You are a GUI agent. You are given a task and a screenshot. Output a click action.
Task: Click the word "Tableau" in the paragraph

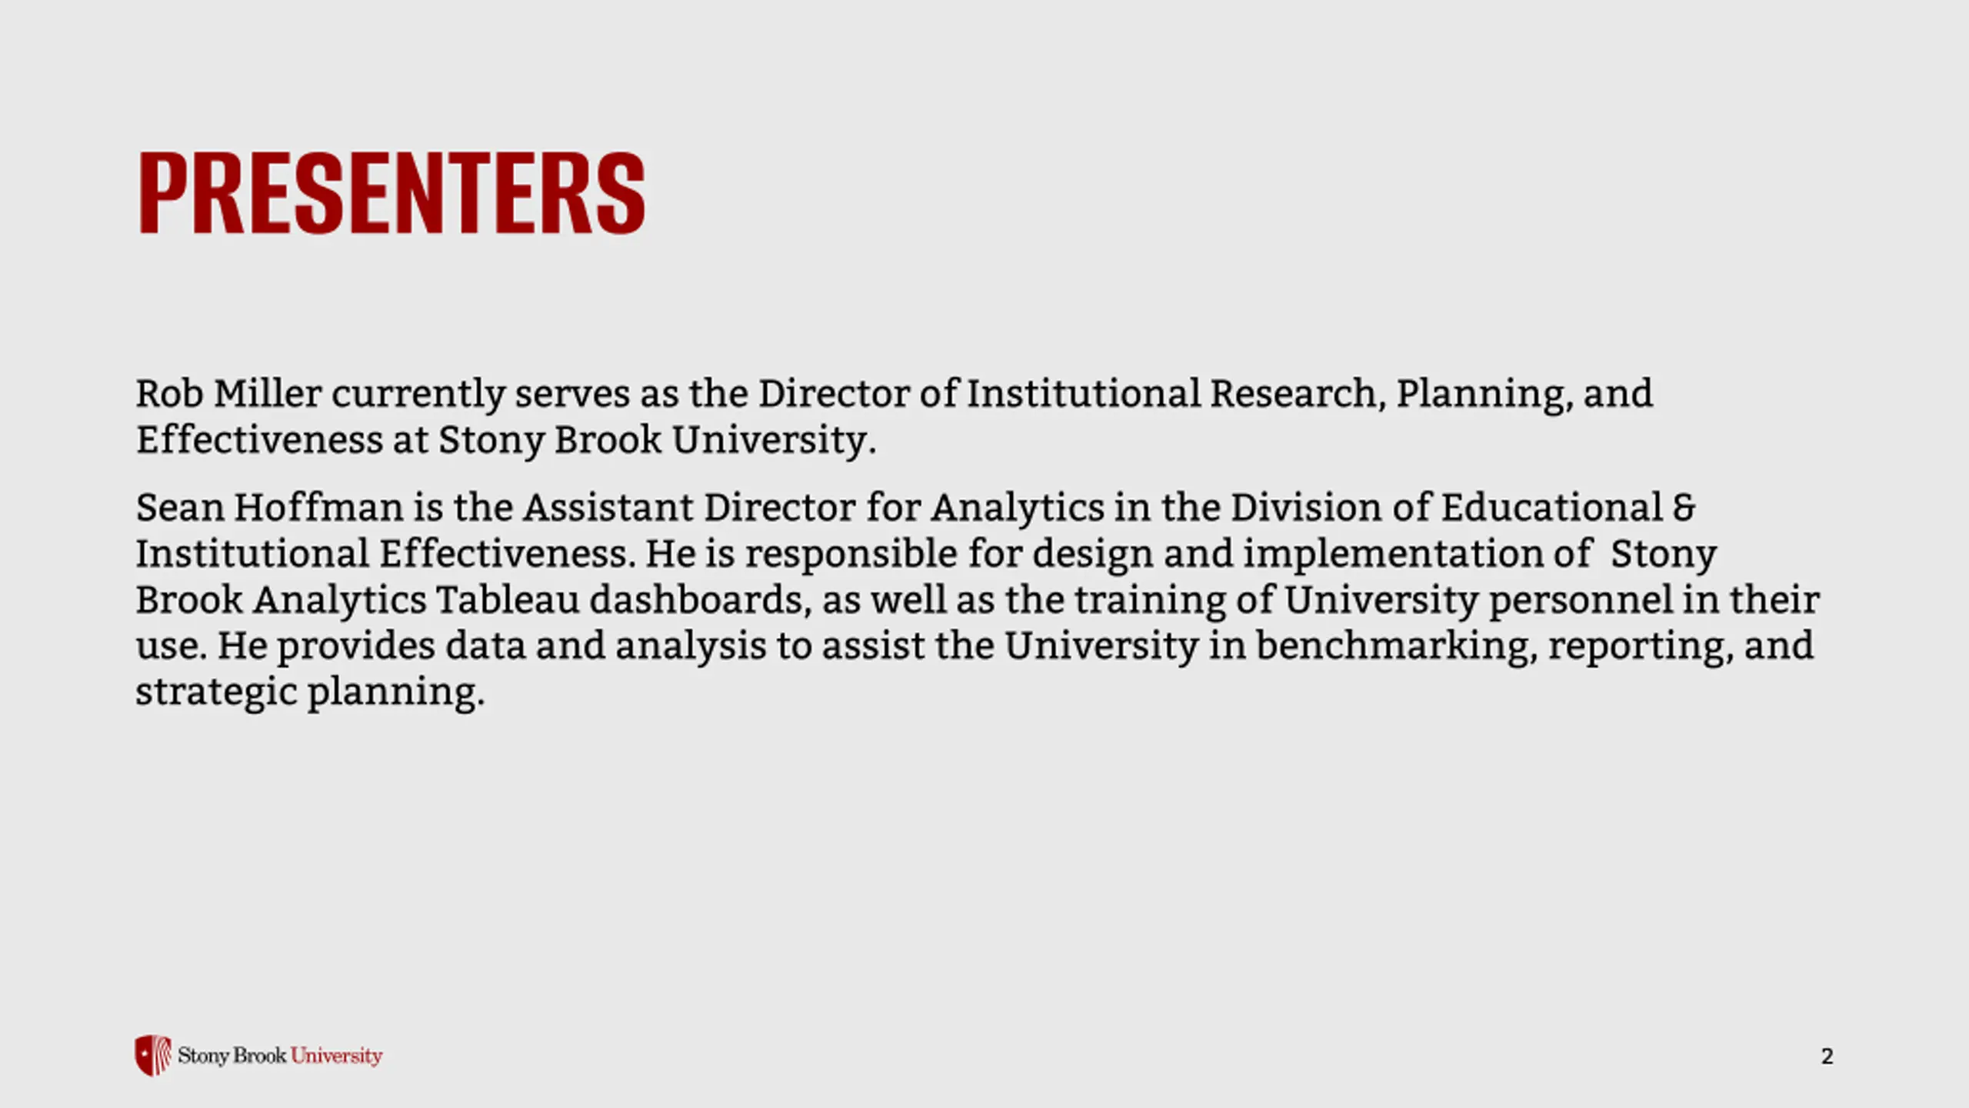pyautogui.click(x=508, y=599)
